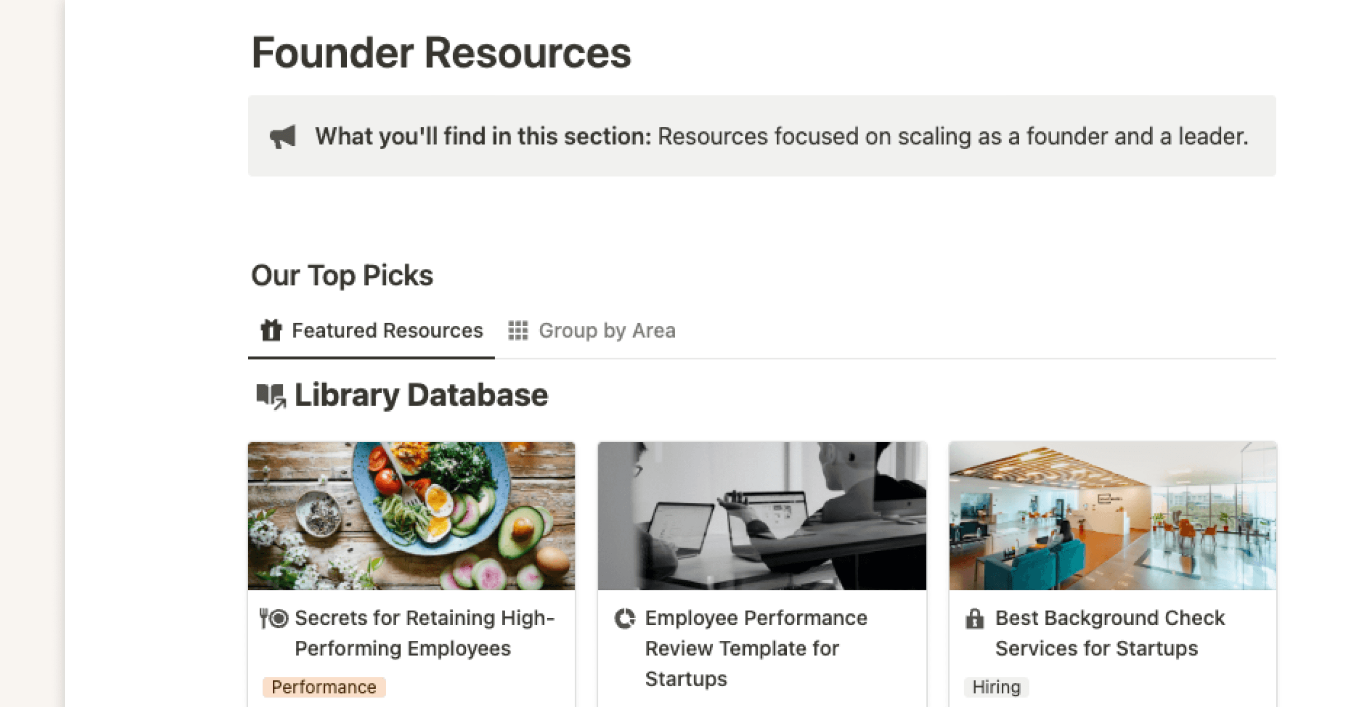Click the orange Performance tag
Image resolution: width=1347 pixels, height=707 pixels.
click(x=324, y=687)
